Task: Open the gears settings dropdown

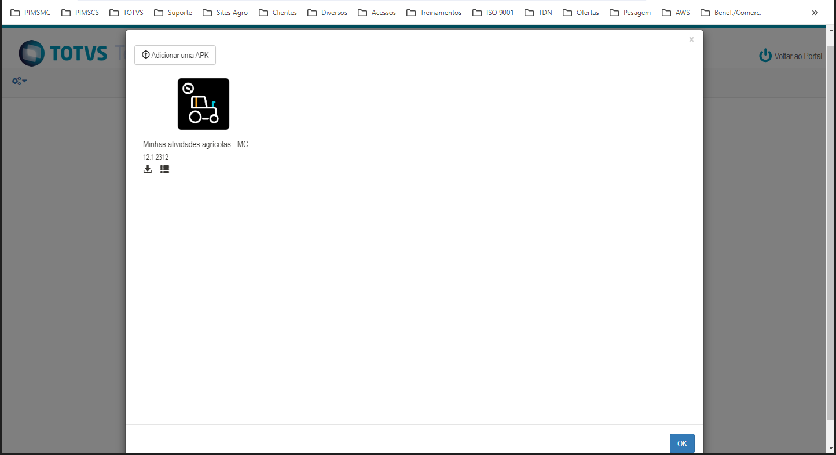Action: (x=20, y=81)
